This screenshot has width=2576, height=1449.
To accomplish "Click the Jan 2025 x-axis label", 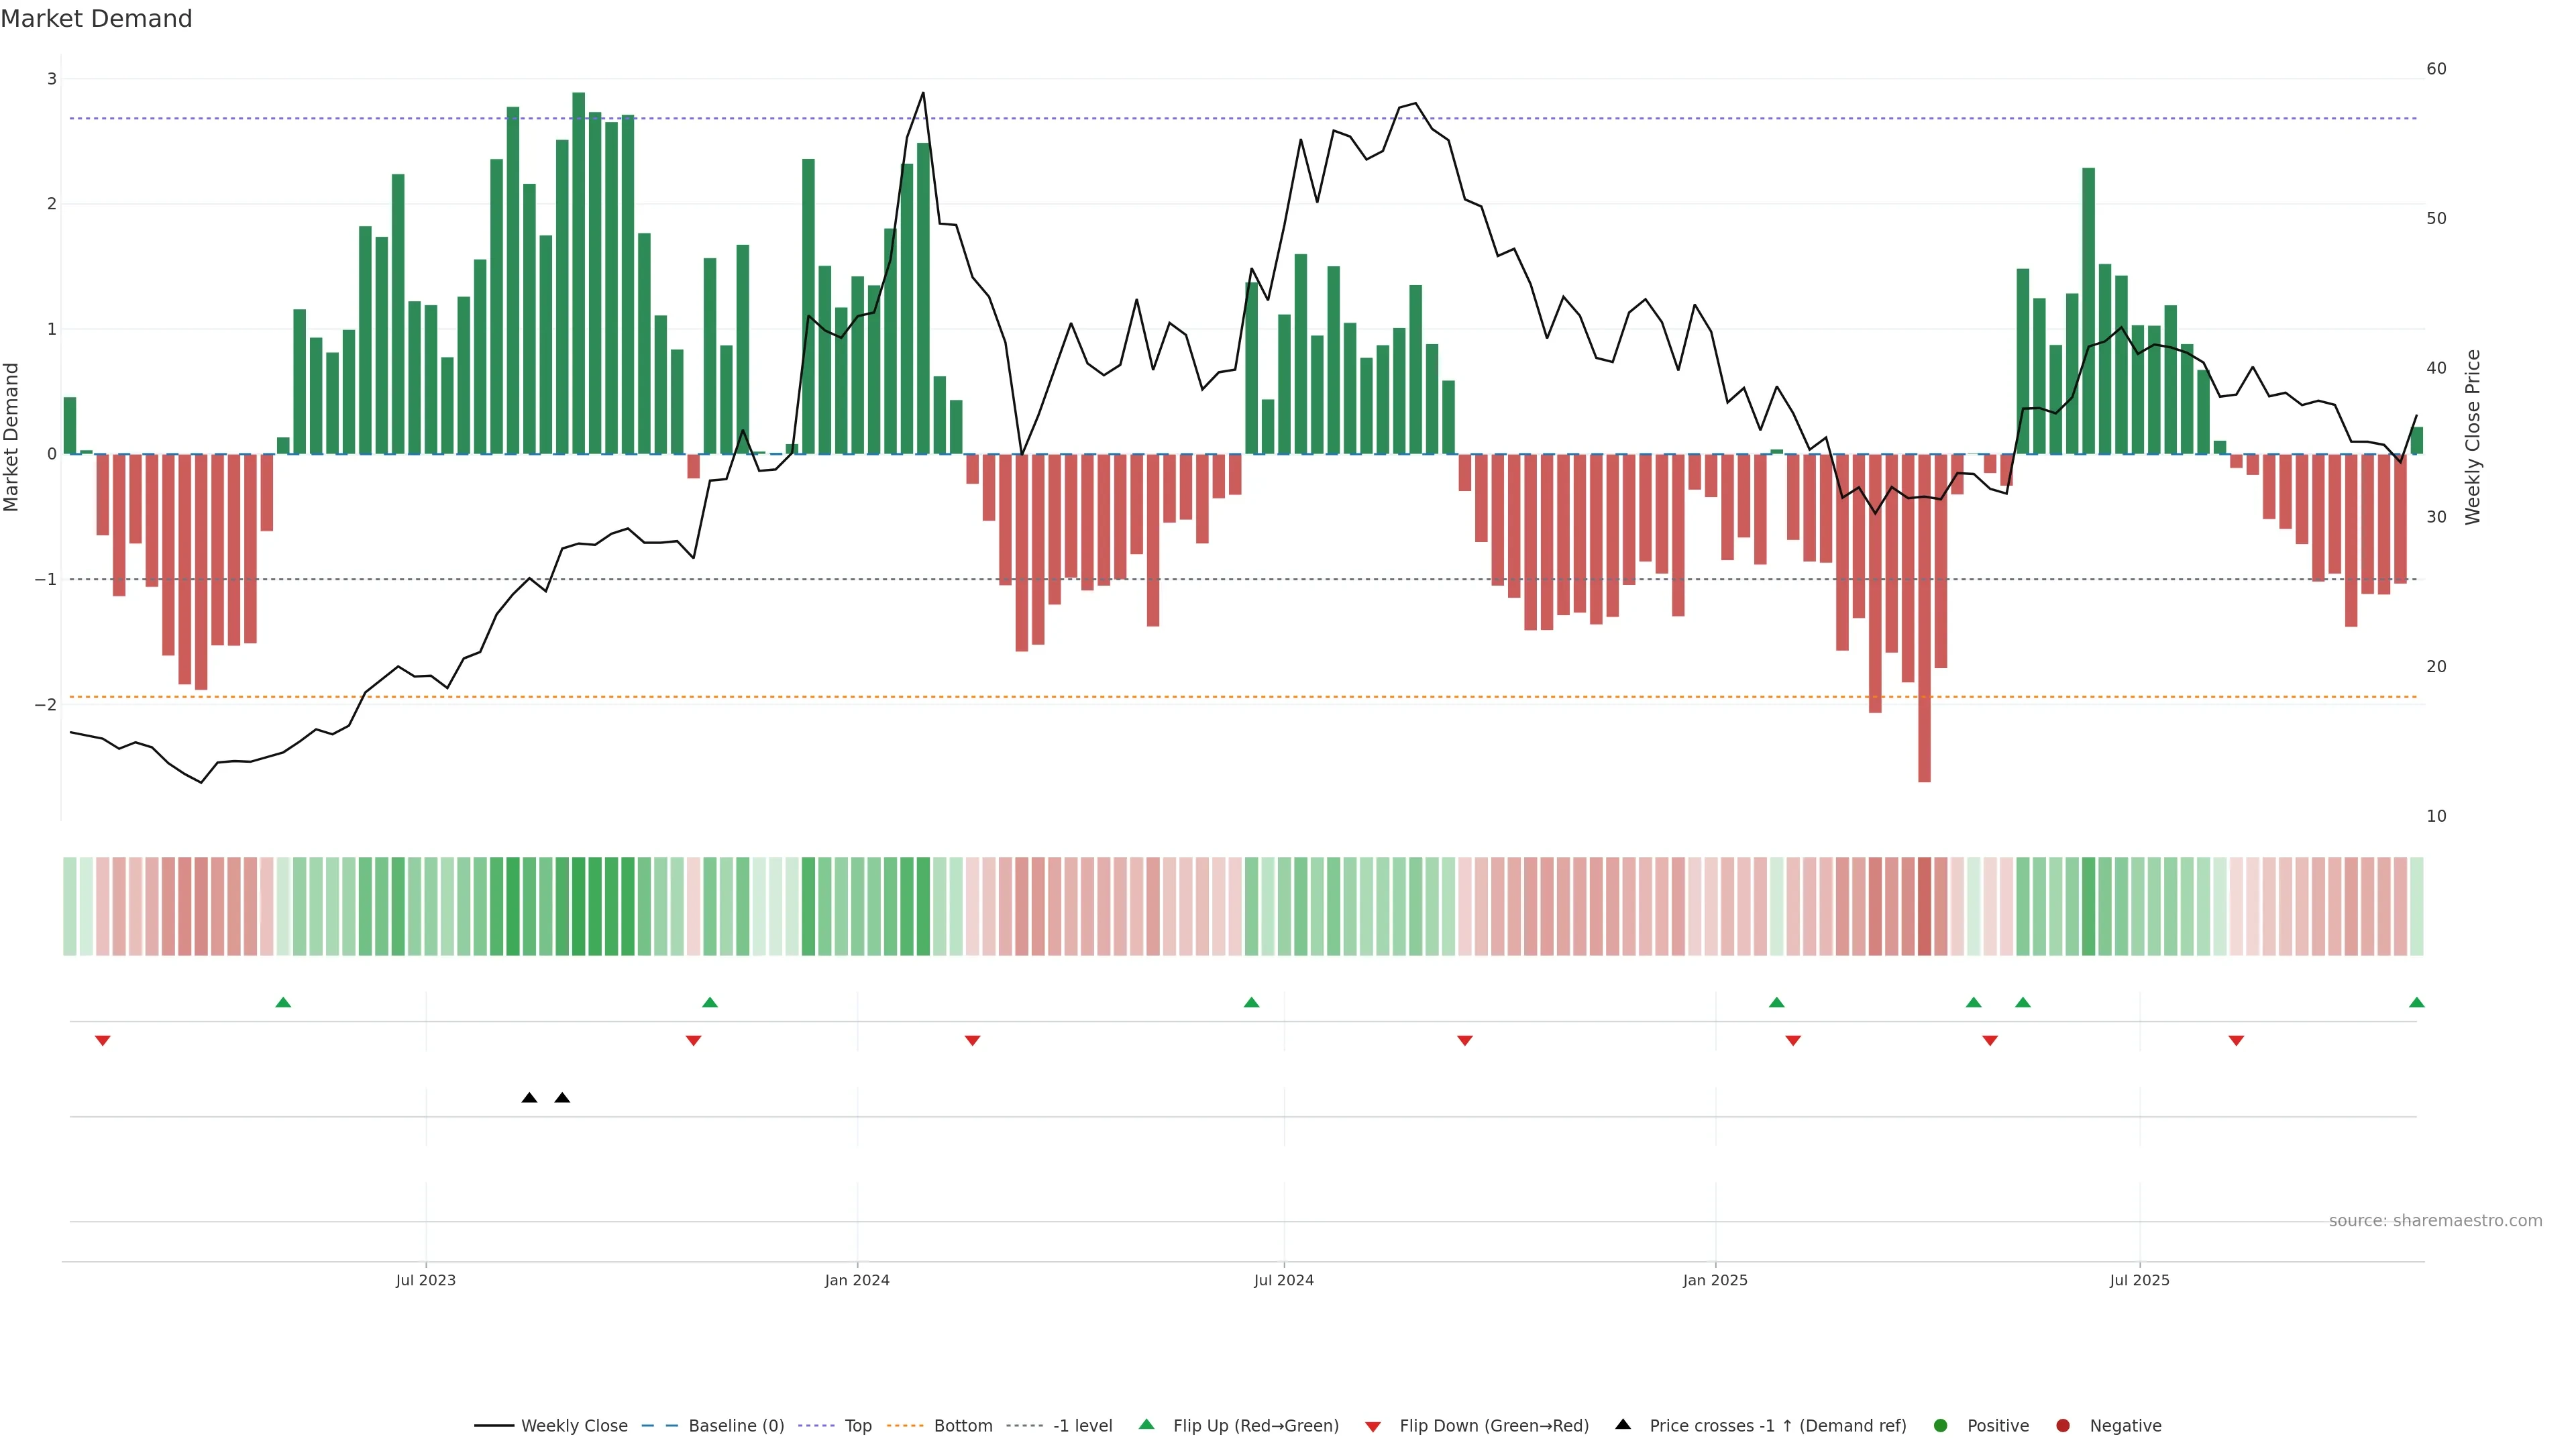I will [x=1715, y=1280].
